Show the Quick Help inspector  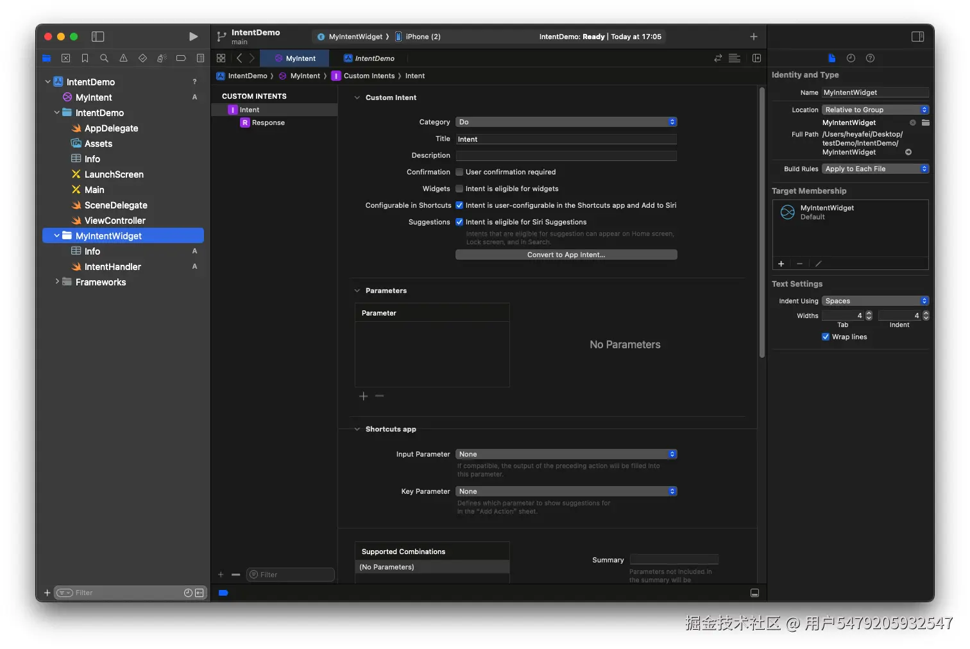pyautogui.click(x=870, y=58)
